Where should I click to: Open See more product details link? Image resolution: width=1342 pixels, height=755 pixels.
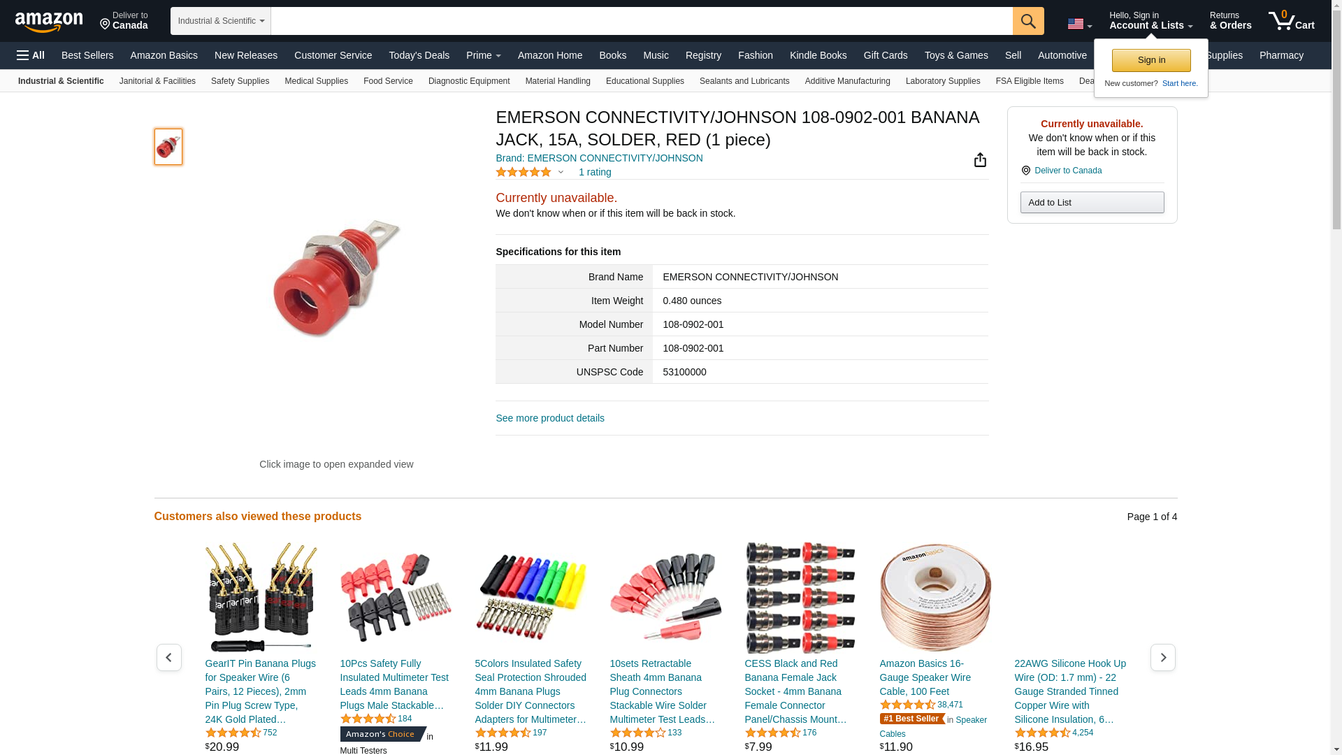550,418
